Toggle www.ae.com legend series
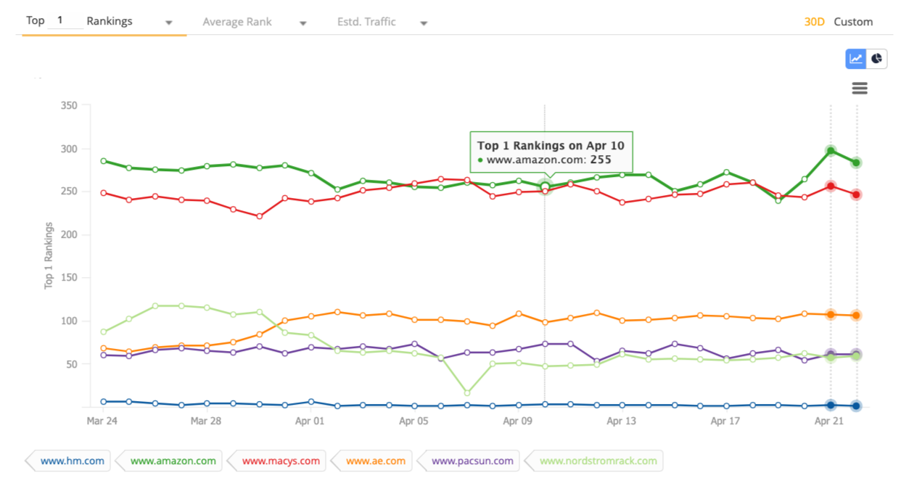Screen dimensions: 901x499 click(x=371, y=461)
